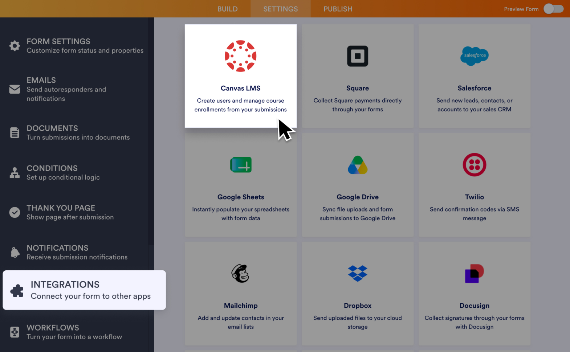Click 'Add and update contacts' description

click(241, 322)
